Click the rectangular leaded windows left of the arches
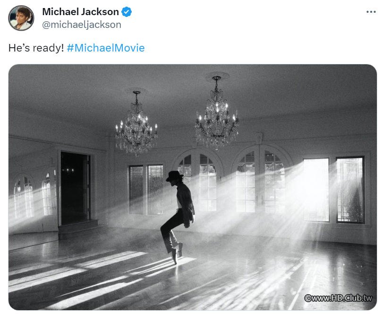383x314 pixels. 146,190
